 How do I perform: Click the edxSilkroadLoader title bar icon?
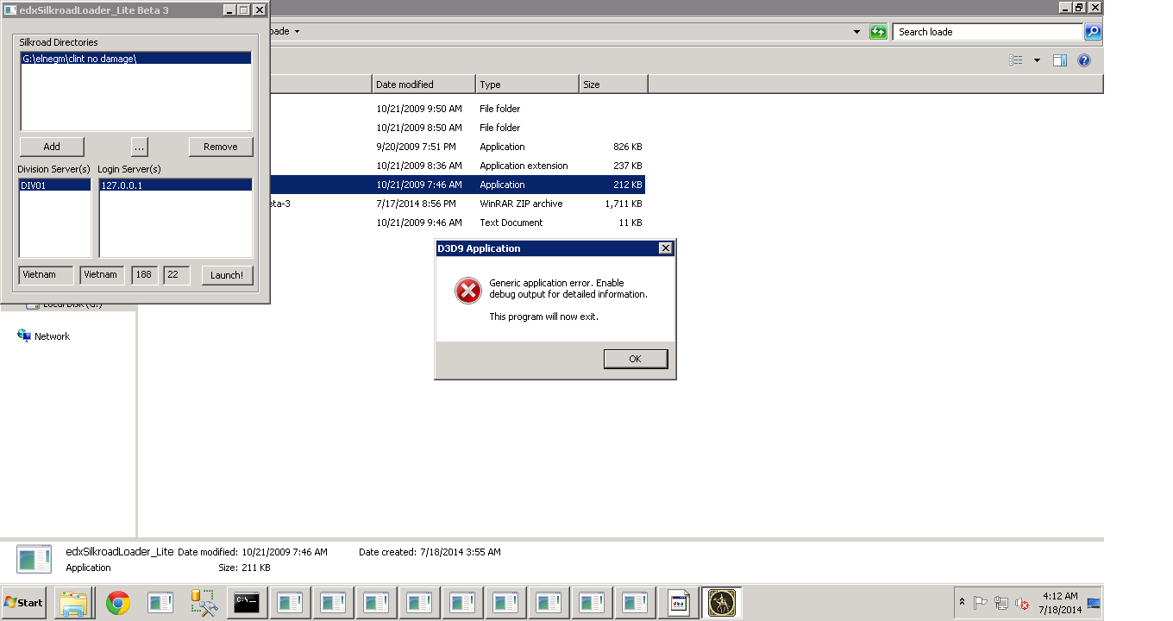click(x=10, y=10)
